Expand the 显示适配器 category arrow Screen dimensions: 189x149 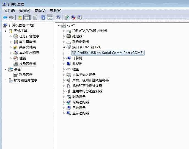pyautogui.click(x=64, y=113)
